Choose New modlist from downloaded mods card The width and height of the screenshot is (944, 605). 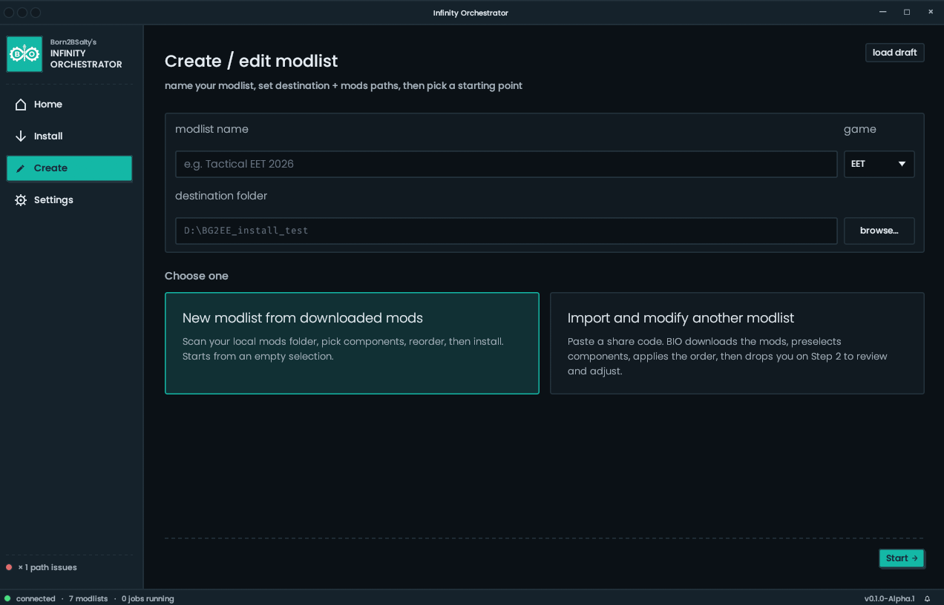pos(352,343)
